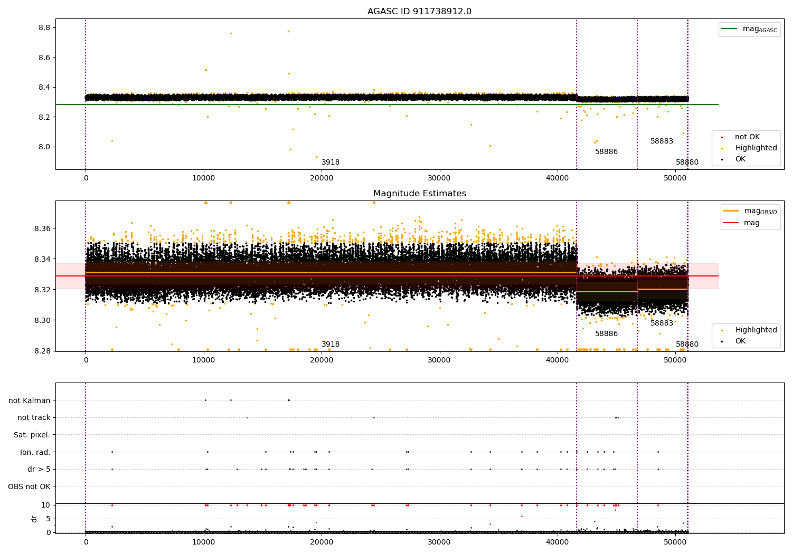The image size is (792, 554).
Task: Select 'OK' legend entry in Magnitude Estimates plot
Action: pyautogui.click(x=734, y=341)
